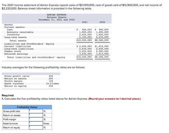Image resolution: width=169 pixels, height=133 pixels.
Task: Select the 2021 Accounts receivable value 1,925,000
Action: [86, 32]
